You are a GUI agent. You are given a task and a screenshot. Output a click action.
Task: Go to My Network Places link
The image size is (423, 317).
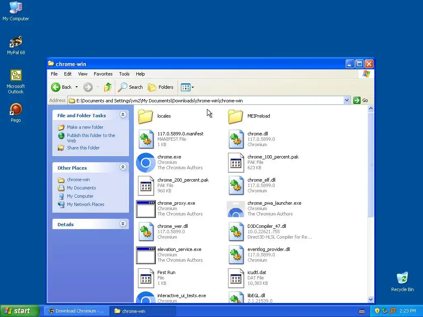pyautogui.click(x=86, y=204)
